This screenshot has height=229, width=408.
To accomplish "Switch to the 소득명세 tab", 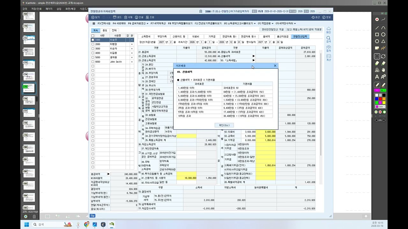I will pos(146,37).
